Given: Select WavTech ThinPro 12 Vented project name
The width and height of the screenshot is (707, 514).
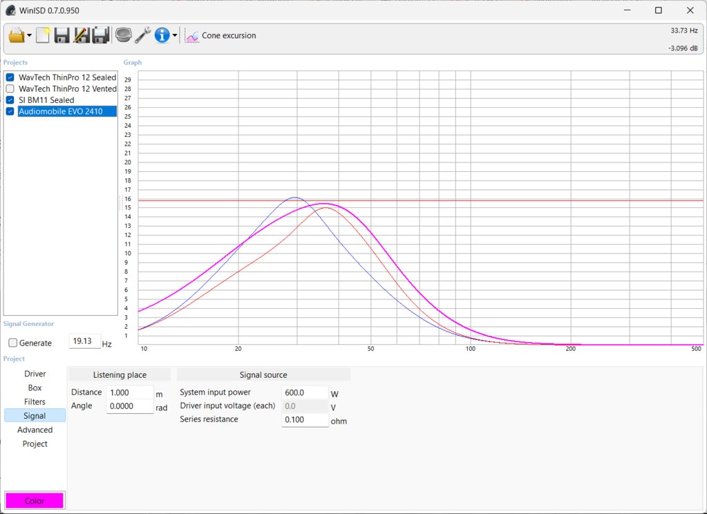Looking at the screenshot, I should click(68, 89).
